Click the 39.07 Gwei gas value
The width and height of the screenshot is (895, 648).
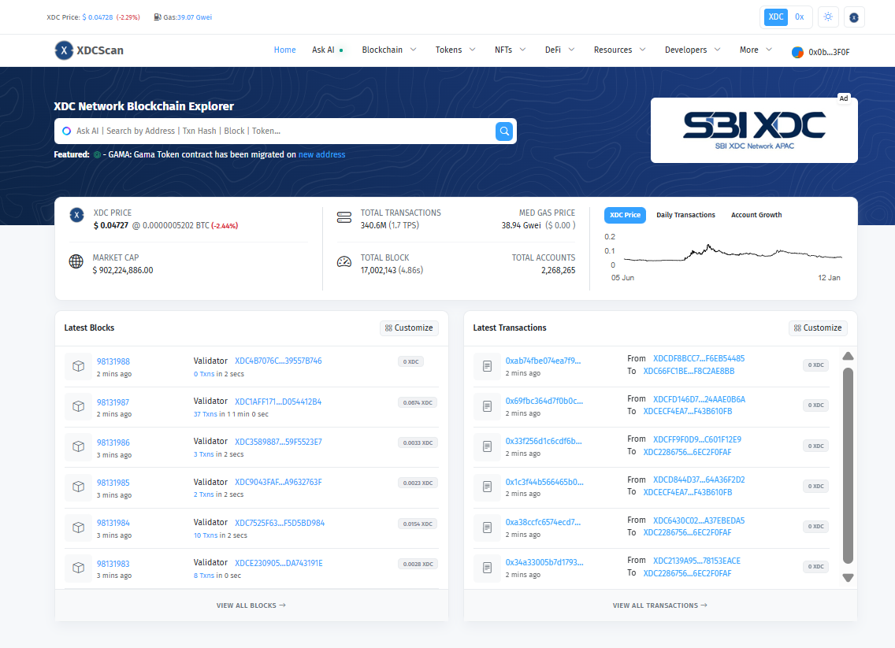[195, 17]
